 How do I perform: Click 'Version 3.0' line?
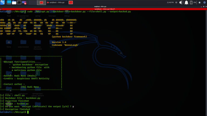pyautogui.click(x=59, y=42)
